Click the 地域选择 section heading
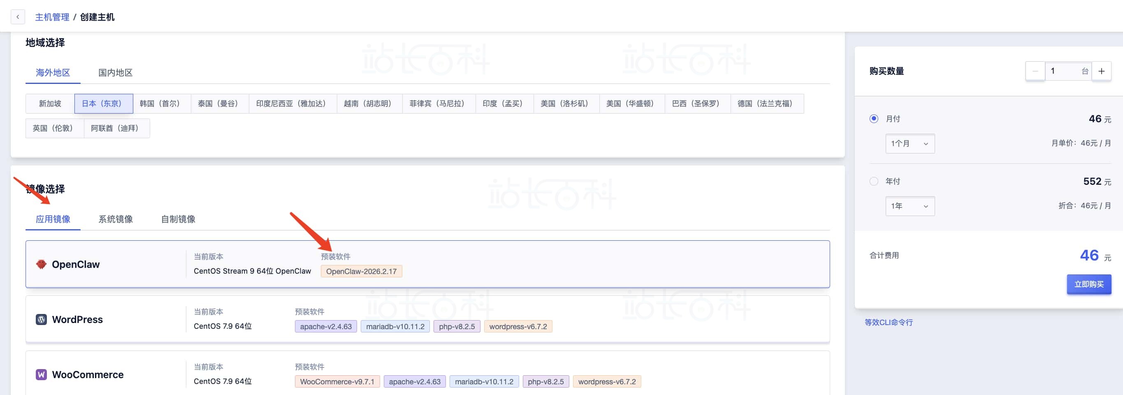The width and height of the screenshot is (1123, 395). click(x=45, y=42)
